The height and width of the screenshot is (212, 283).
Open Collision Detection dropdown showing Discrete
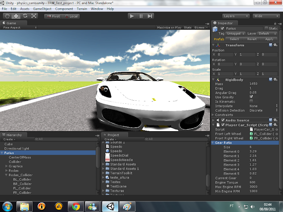[x=264, y=110]
